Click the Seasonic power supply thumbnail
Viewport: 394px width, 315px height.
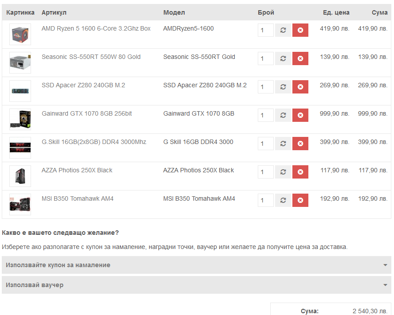click(20, 63)
